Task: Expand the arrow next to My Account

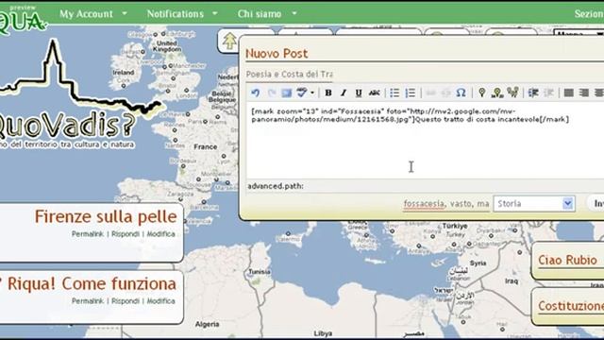Action: click(x=125, y=13)
